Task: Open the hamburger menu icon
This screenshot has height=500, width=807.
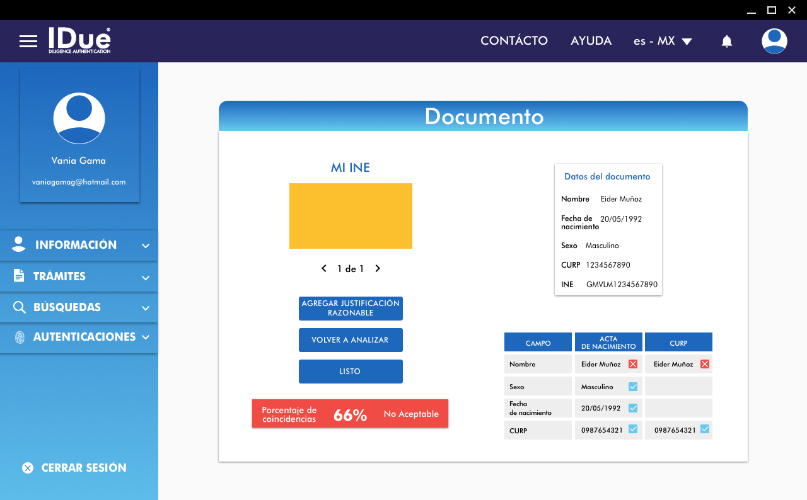Action: click(28, 42)
